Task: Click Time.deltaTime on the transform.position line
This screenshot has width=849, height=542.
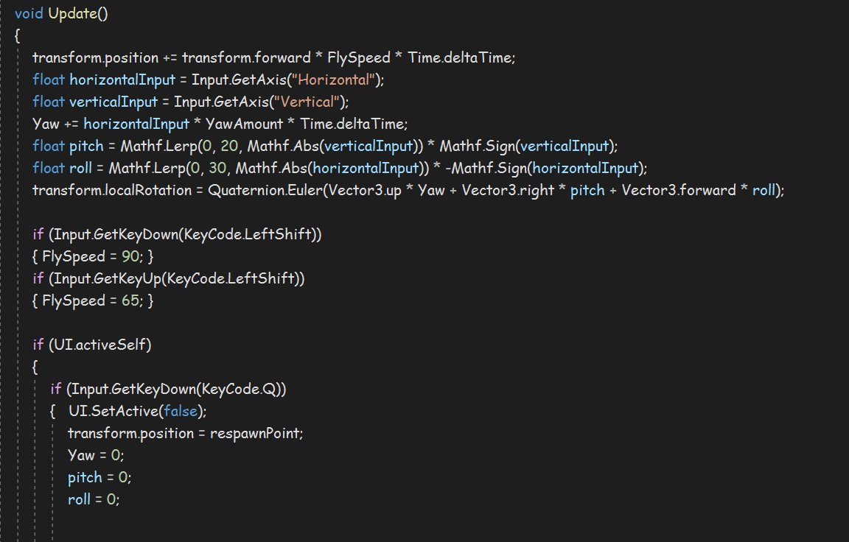Action: [x=460, y=58]
